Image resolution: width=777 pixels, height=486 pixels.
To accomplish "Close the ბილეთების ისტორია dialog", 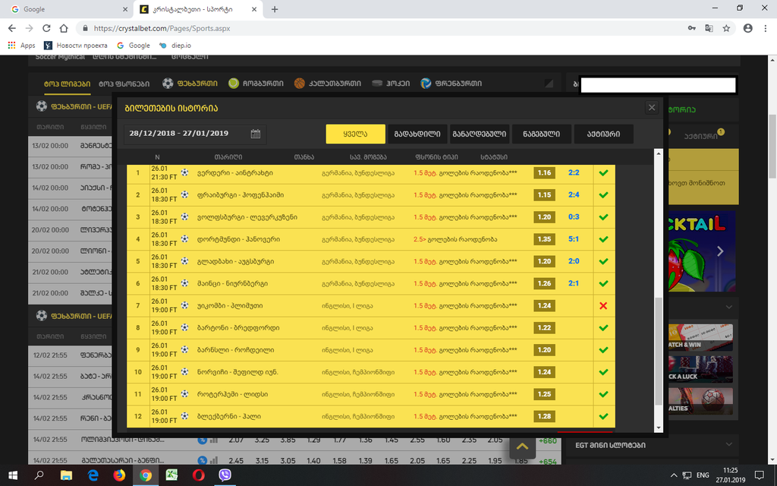I will [x=652, y=108].
